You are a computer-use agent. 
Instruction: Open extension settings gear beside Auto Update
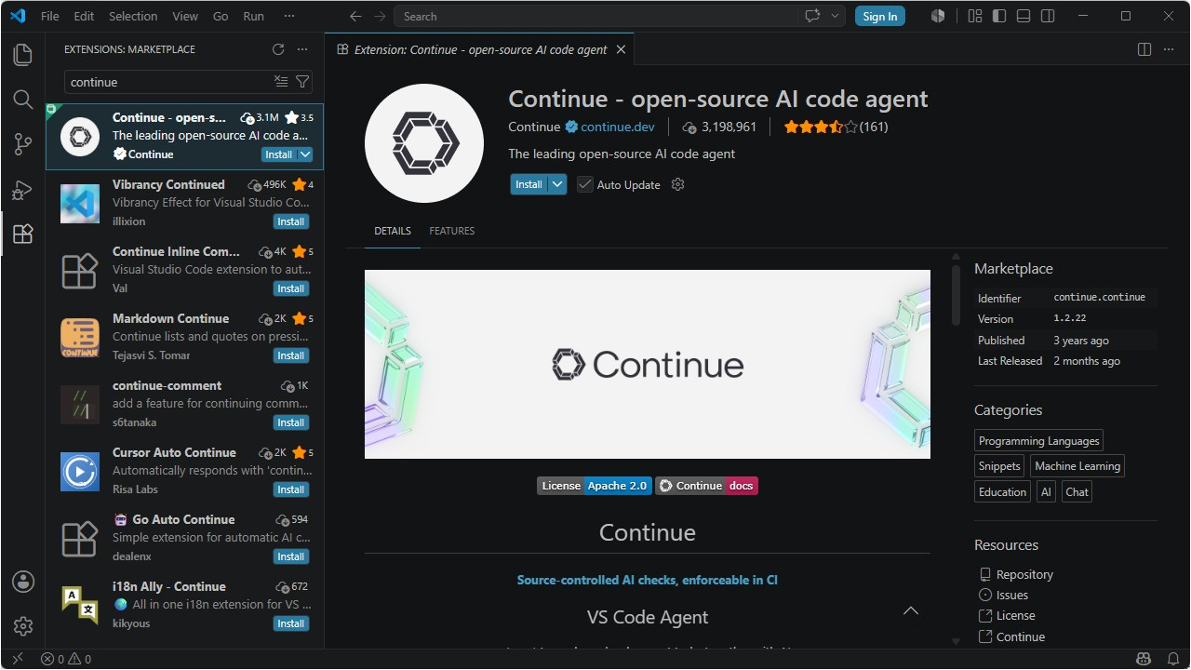click(678, 184)
